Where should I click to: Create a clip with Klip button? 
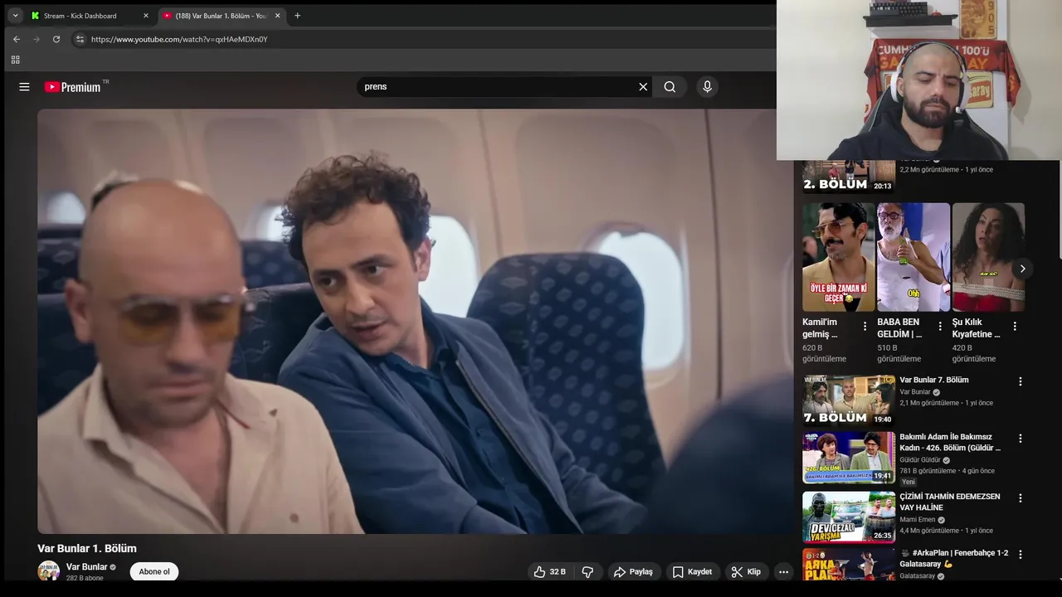click(746, 571)
